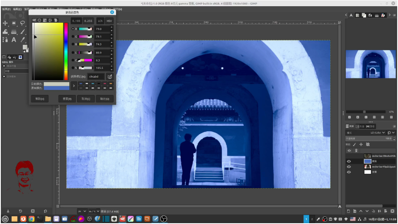This screenshot has height=224, width=398.
Task: Click the Help button in color dialog
Action: pos(40,99)
